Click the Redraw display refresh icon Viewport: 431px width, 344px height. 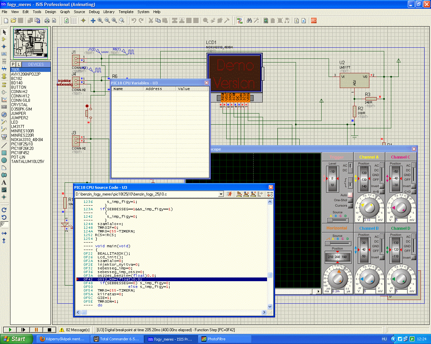(x=66, y=20)
